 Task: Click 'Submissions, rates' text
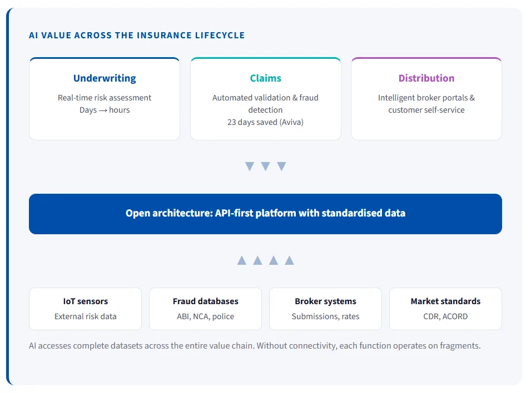pyautogui.click(x=325, y=316)
